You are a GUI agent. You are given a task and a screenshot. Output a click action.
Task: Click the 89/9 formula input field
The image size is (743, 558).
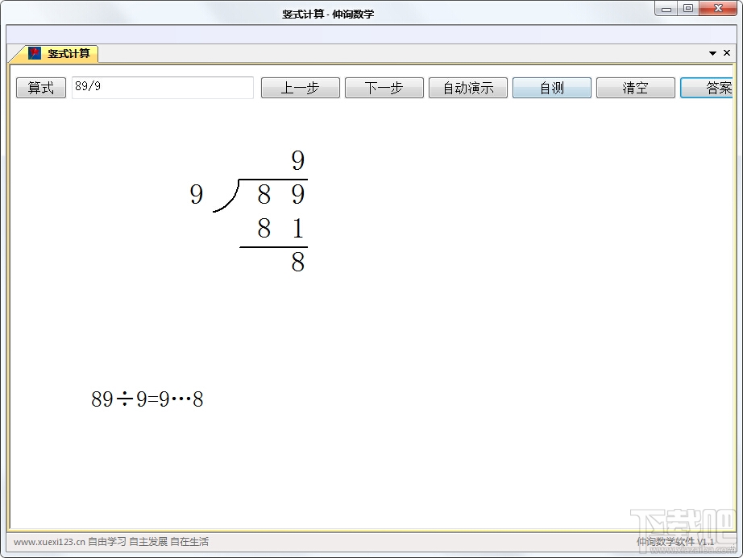163,88
